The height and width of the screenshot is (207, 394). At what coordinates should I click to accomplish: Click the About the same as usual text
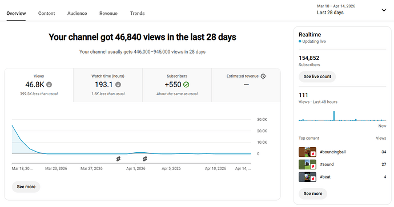pos(177,94)
